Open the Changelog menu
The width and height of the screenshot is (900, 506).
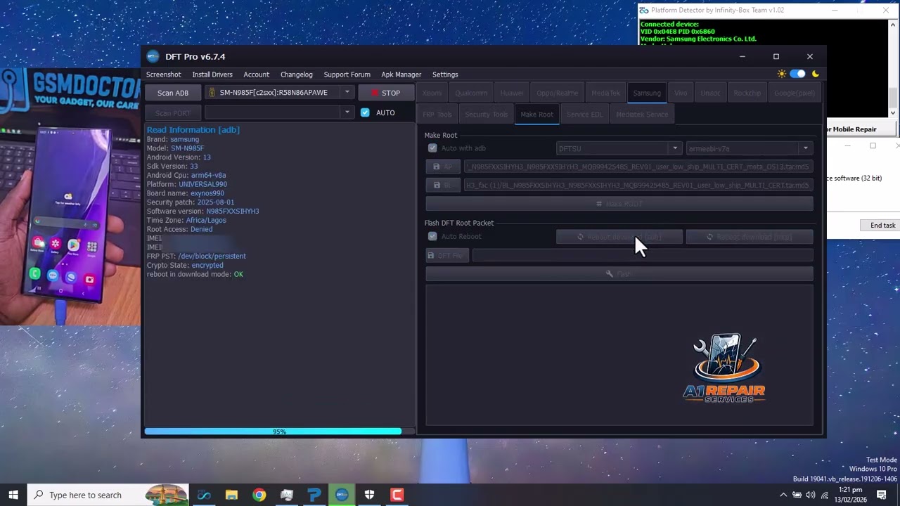[x=297, y=74]
